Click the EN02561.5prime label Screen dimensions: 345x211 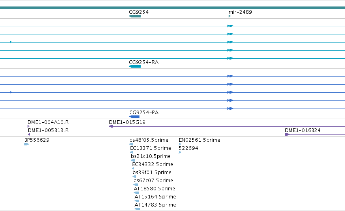199,140
